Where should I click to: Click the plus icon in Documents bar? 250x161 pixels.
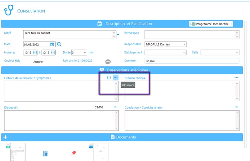(x=5, y=137)
